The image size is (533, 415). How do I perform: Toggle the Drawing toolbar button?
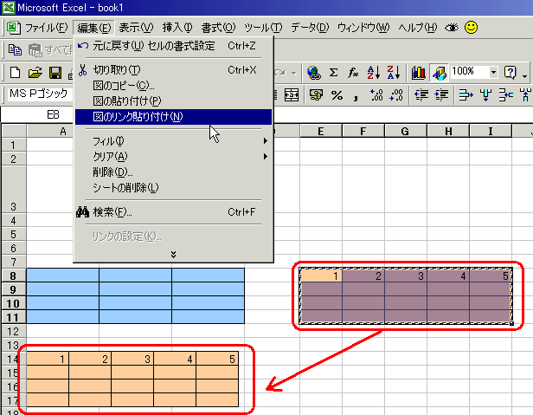tap(439, 72)
